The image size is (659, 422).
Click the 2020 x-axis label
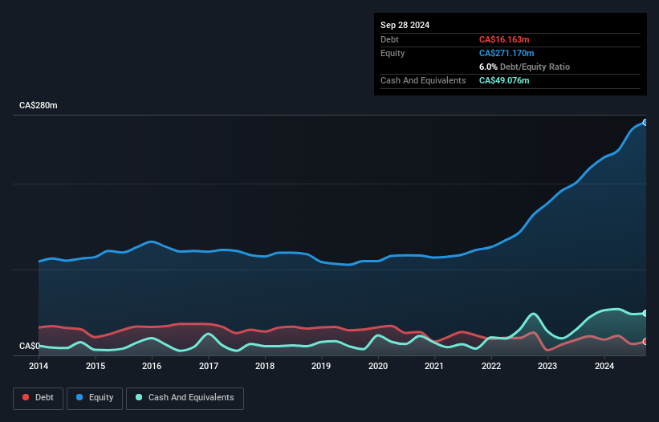[x=378, y=366]
